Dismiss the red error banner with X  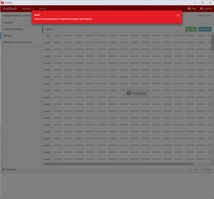click(x=178, y=15)
